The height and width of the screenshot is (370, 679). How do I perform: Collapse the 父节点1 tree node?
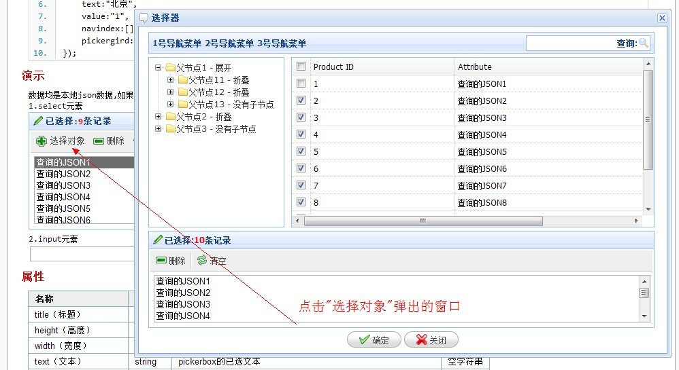click(159, 68)
